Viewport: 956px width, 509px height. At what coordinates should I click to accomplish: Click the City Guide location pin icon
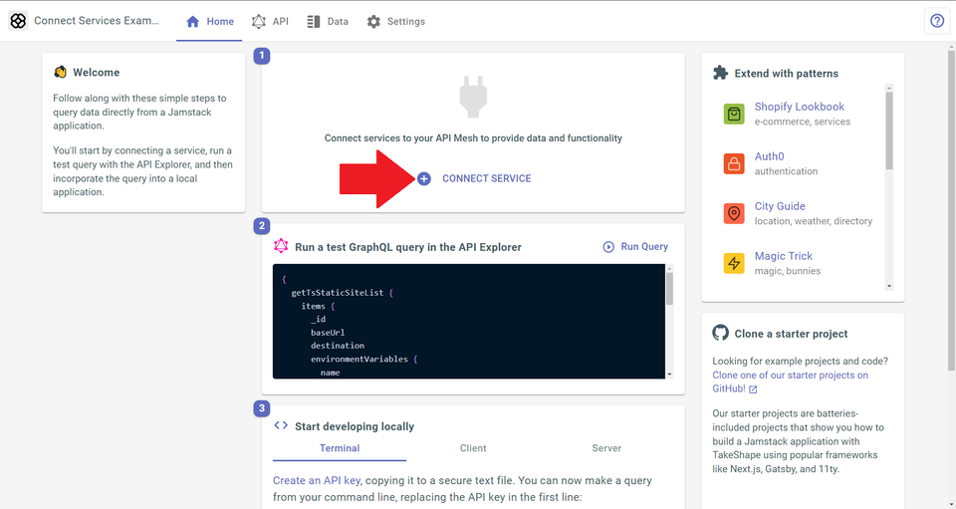[x=734, y=214]
